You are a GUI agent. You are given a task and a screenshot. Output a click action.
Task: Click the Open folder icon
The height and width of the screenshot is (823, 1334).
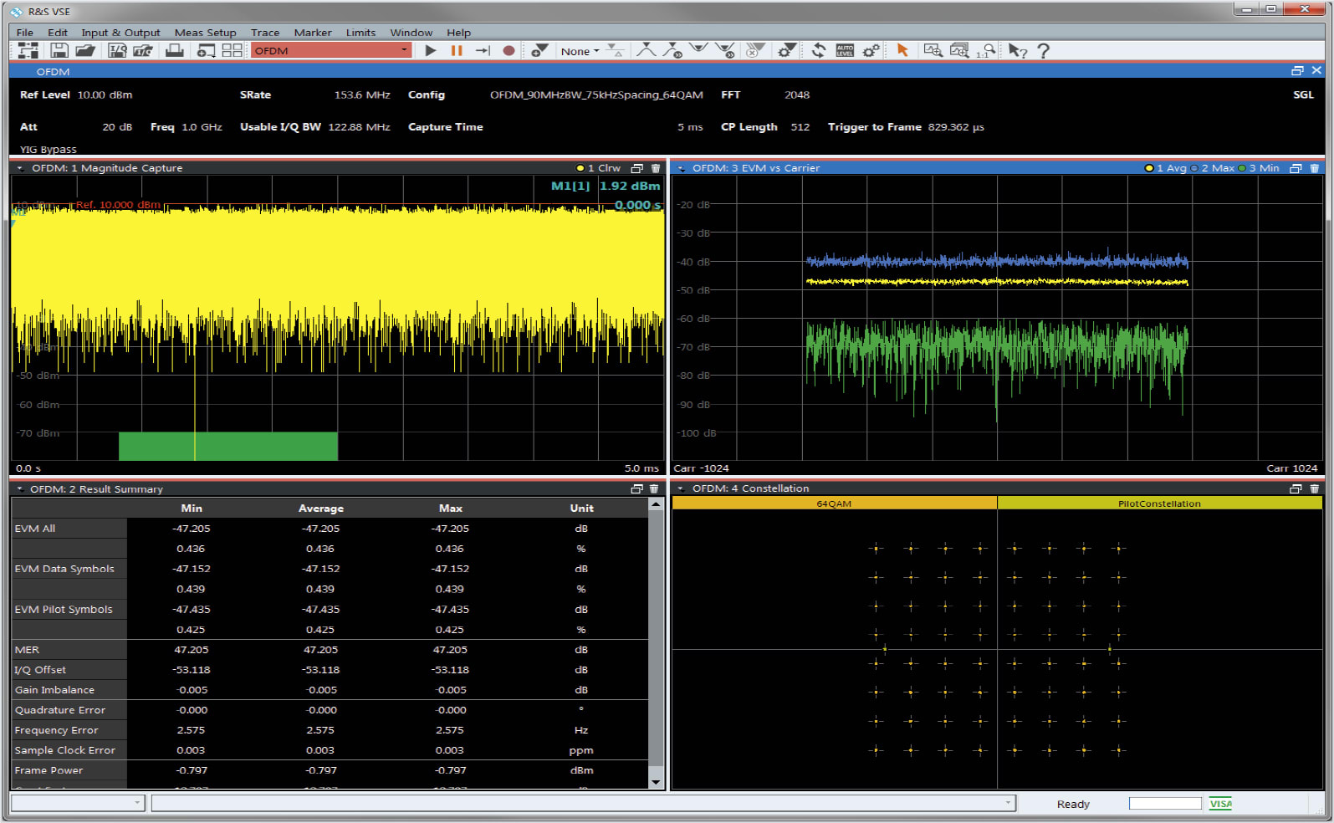[x=85, y=51]
